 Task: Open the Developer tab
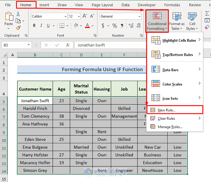click(x=147, y=5)
